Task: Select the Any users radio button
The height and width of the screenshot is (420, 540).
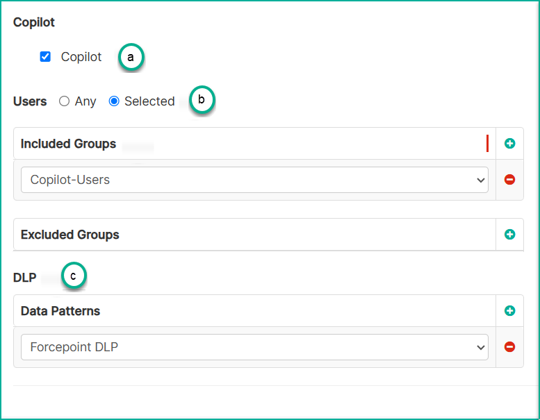Action: [65, 101]
